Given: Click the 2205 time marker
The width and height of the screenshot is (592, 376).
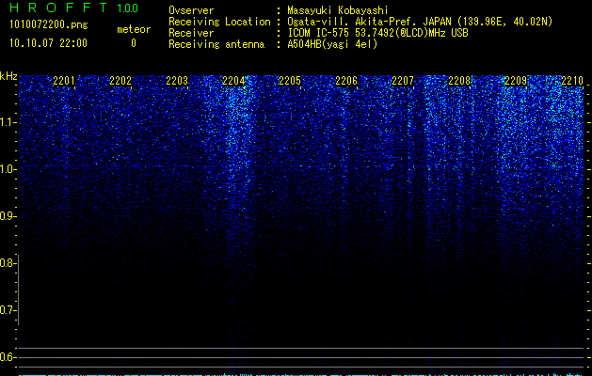Looking at the screenshot, I should click(290, 81).
